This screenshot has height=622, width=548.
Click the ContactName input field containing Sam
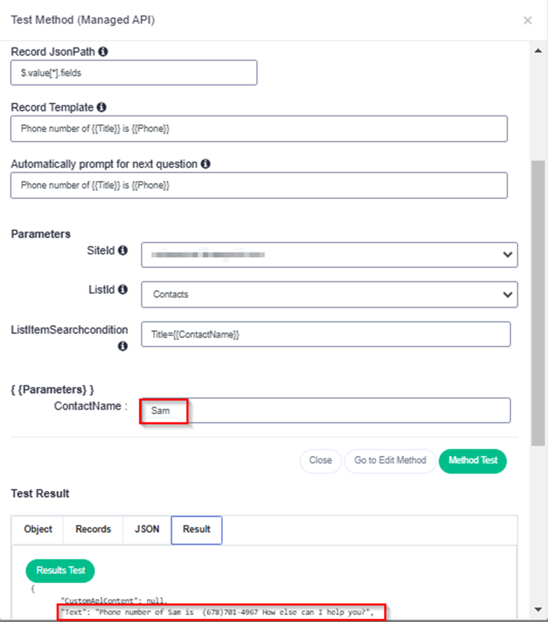pos(326,410)
